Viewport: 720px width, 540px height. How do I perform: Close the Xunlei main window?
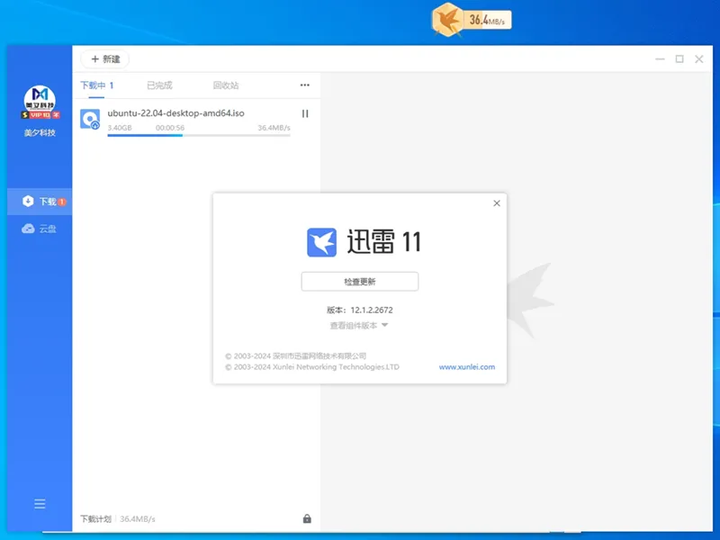(699, 58)
